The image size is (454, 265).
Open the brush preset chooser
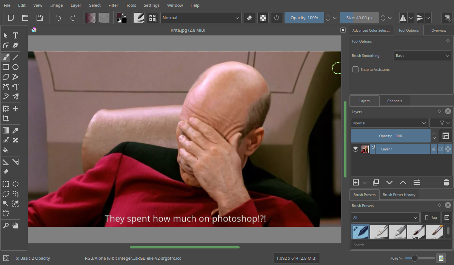pos(152,18)
